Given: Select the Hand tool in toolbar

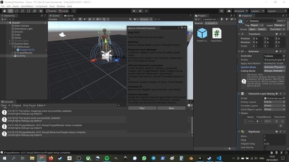Looking at the screenshot, I should click(x=5, y=11).
